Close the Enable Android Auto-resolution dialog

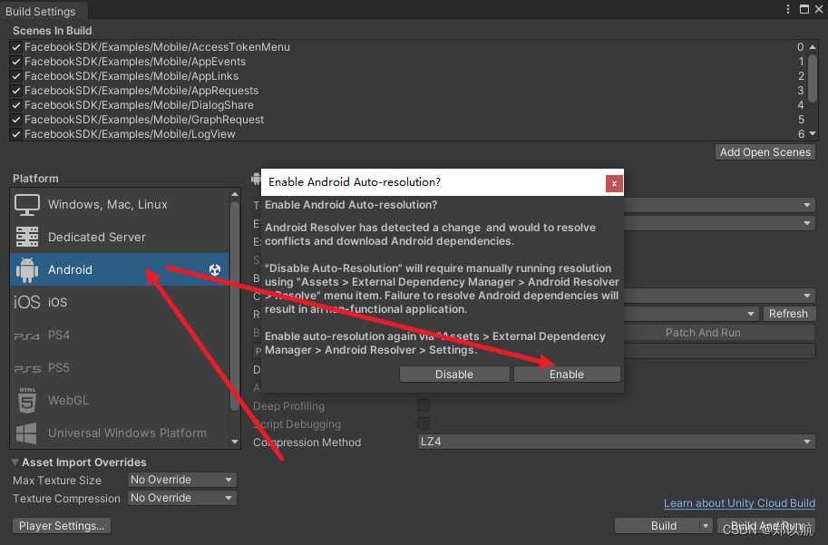(x=614, y=183)
